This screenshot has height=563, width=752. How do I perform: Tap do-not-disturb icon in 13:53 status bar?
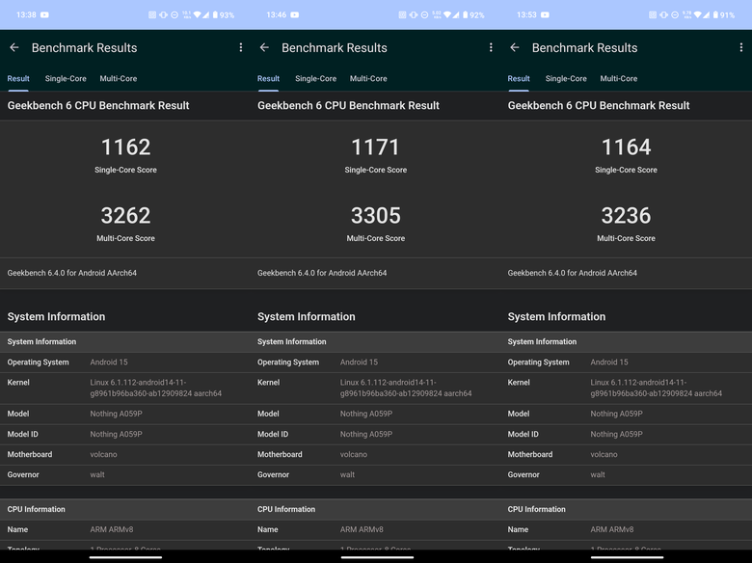675,14
